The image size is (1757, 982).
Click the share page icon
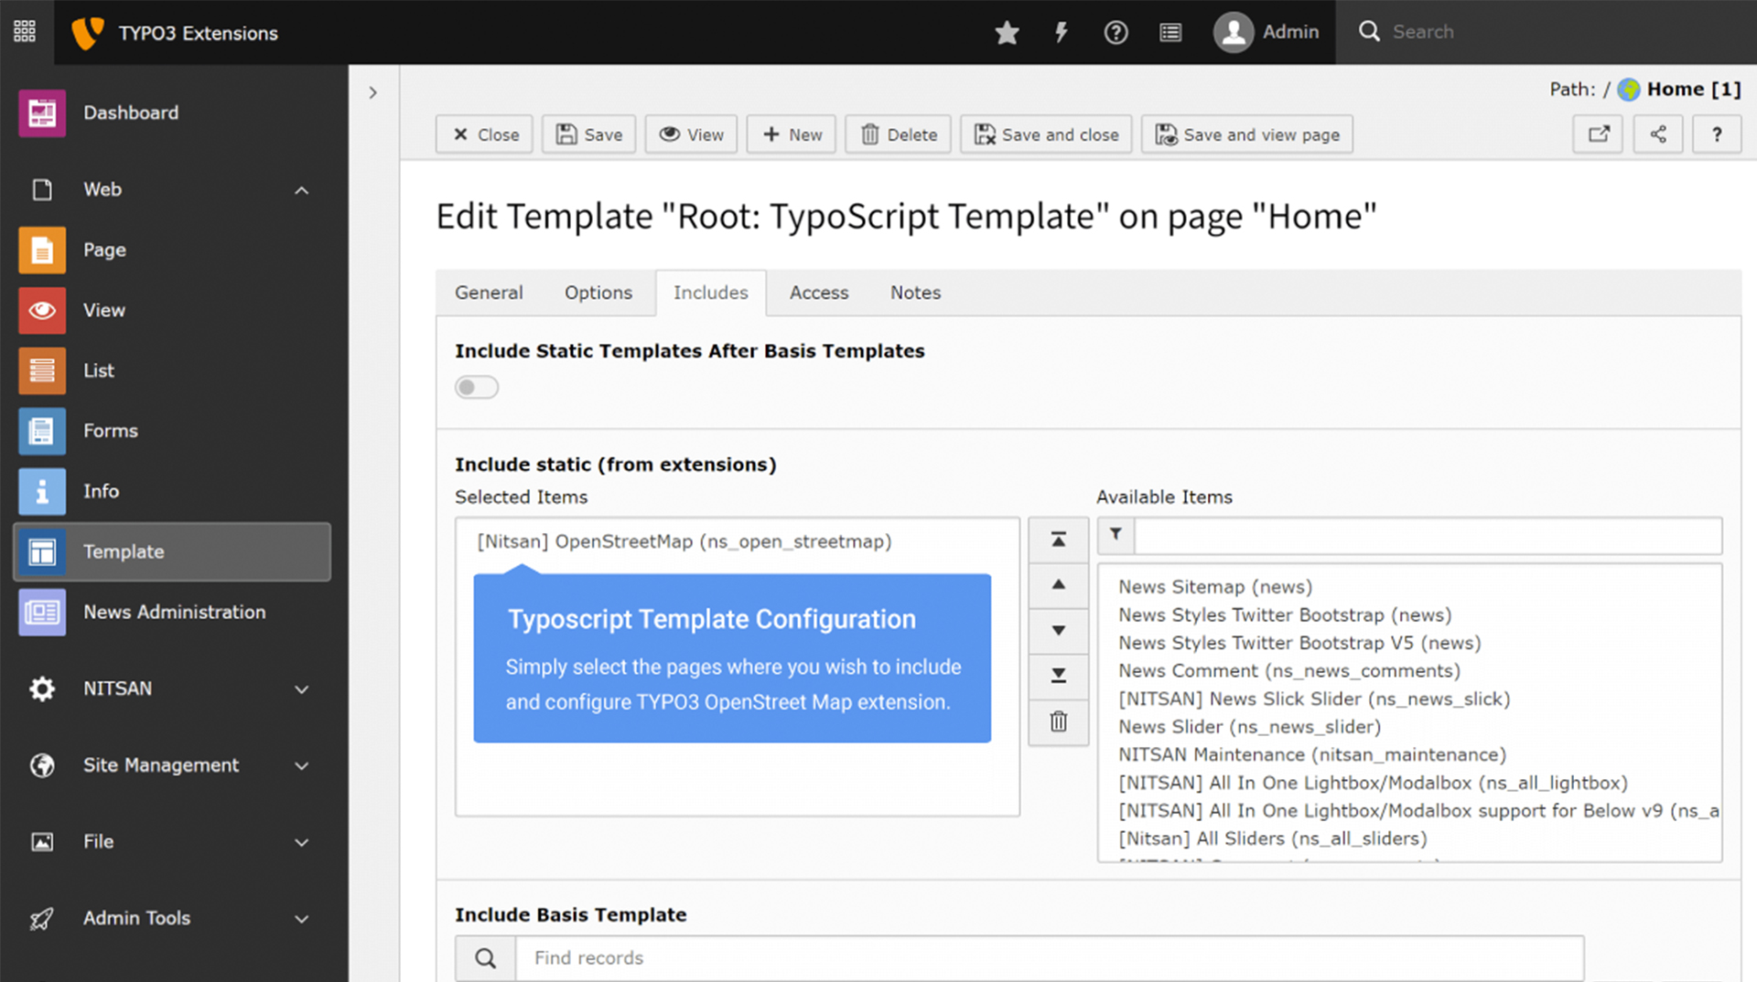click(1657, 134)
